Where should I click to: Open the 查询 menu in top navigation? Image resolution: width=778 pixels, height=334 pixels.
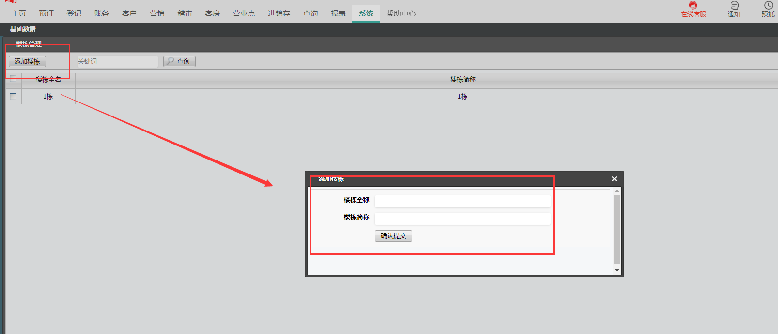click(x=311, y=14)
